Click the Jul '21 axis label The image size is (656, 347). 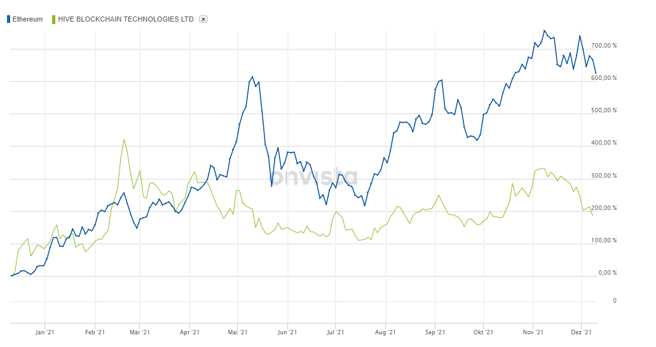(336, 332)
